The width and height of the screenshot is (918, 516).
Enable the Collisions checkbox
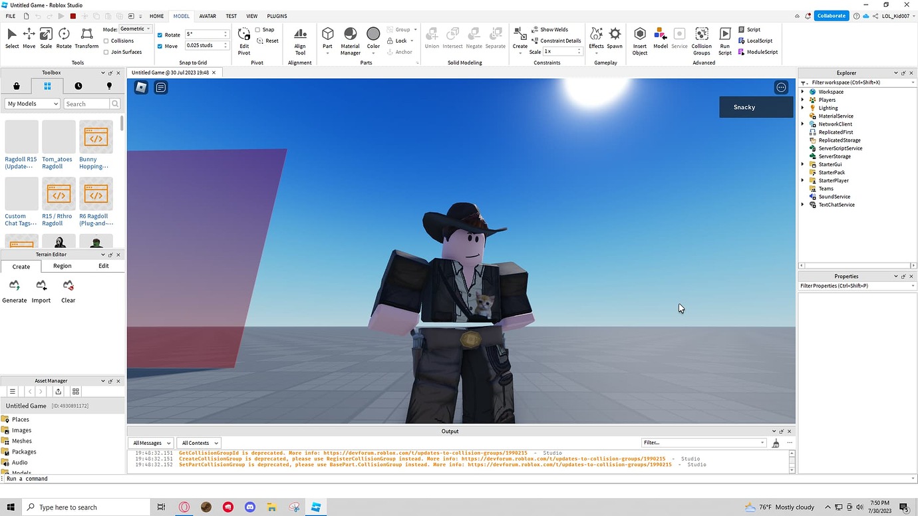pos(106,41)
